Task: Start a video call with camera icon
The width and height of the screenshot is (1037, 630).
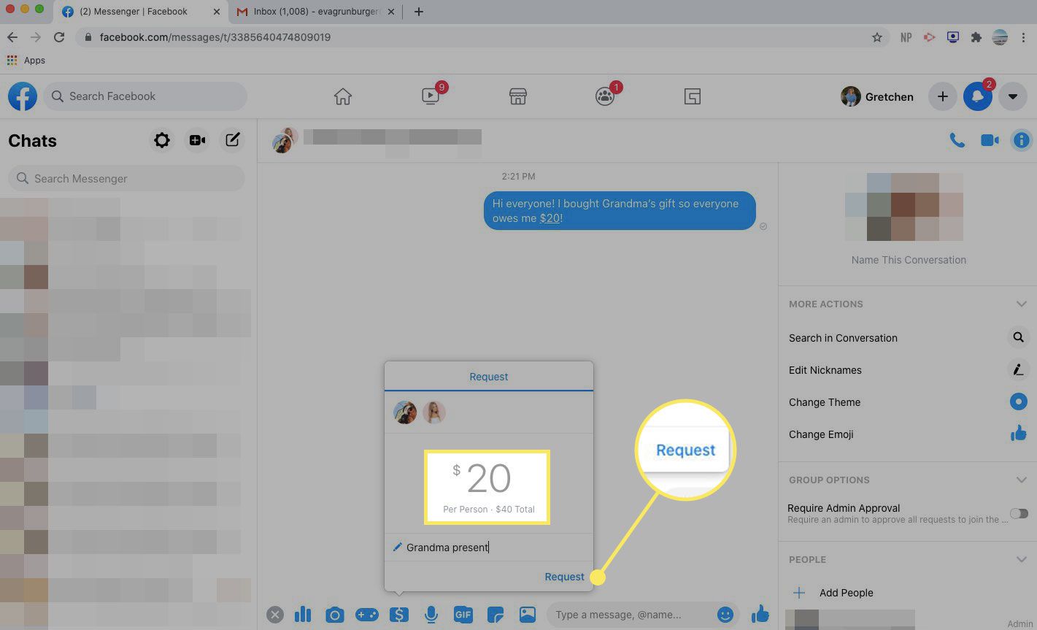Action: [x=990, y=140]
